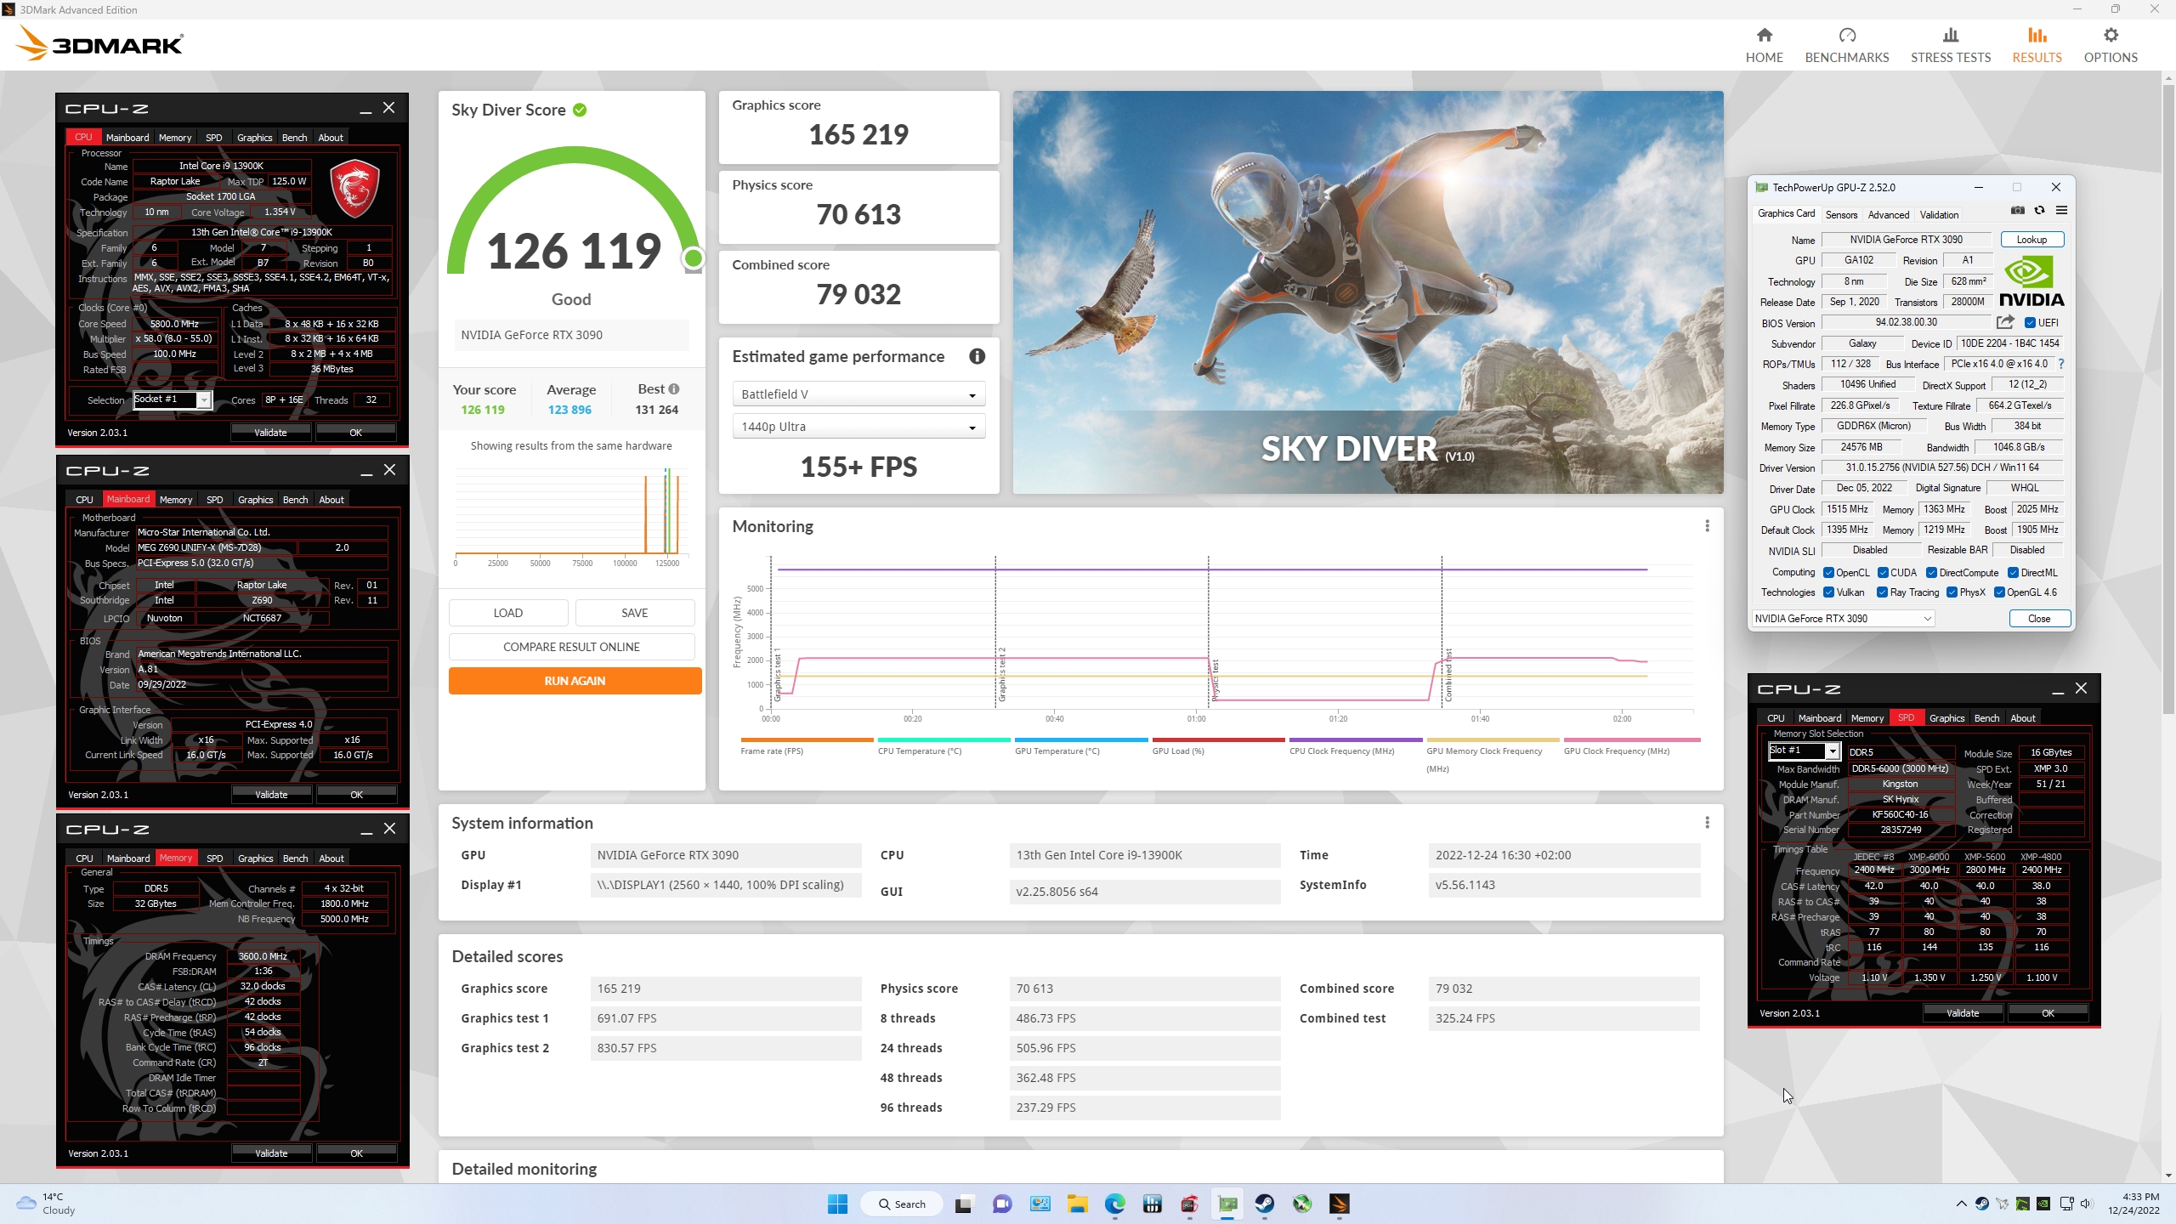The width and height of the screenshot is (2176, 1224).
Task: Open Task View from the taskbar
Action: pyautogui.click(x=963, y=1204)
